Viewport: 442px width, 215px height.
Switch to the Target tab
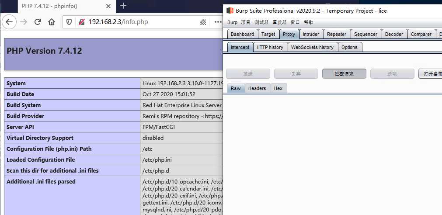click(268, 34)
